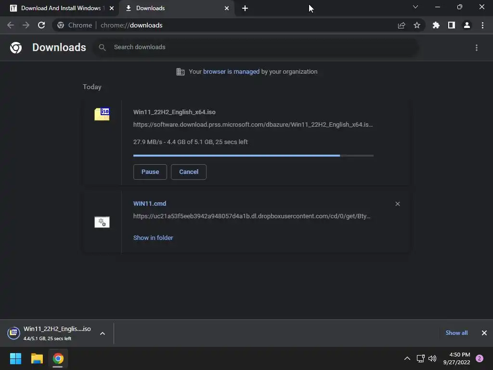Switch to Download And Install Windows tab

point(59,8)
